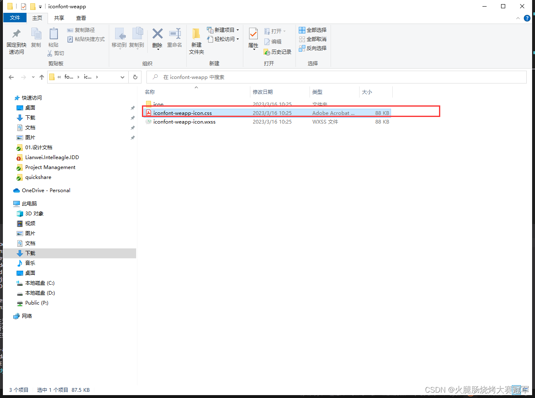
Task: Switch to the Share (共享) ribbon tab
Action: (59, 18)
